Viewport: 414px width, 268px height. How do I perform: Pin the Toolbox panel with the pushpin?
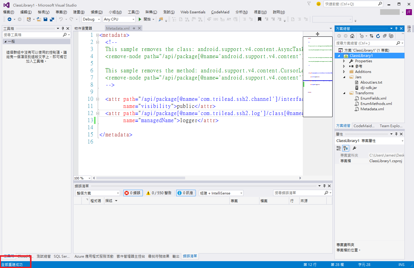tap(63, 28)
